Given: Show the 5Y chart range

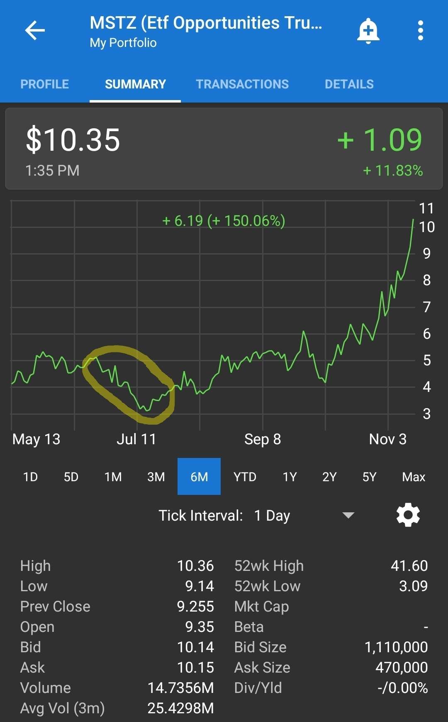Looking at the screenshot, I should pyautogui.click(x=369, y=477).
